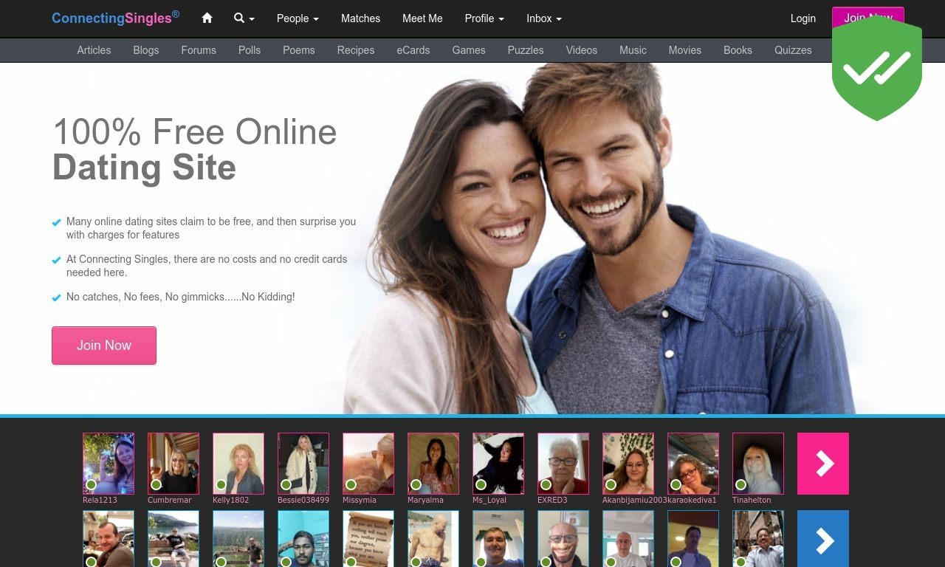Click the EXRED3 username text
This screenshot has height=567, width=945.
point(552,500)
